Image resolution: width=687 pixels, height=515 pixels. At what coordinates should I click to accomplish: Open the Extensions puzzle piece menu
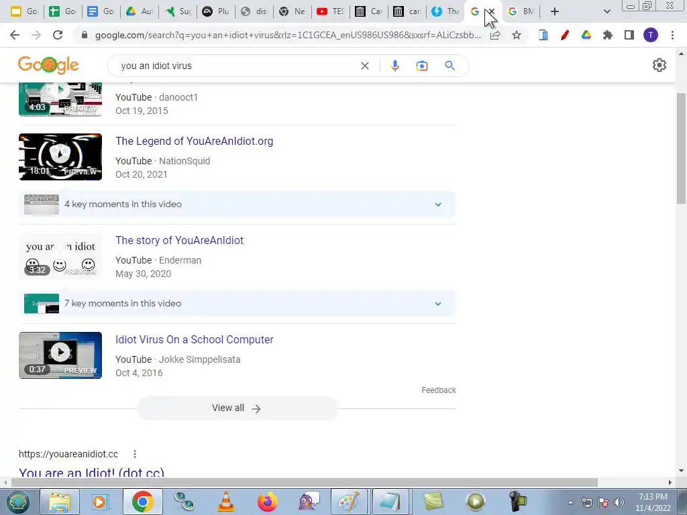[608, 35]
